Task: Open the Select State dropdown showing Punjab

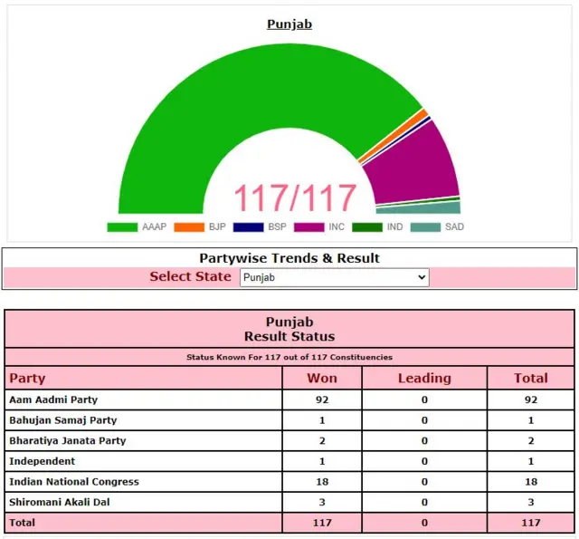Action: 334,277
